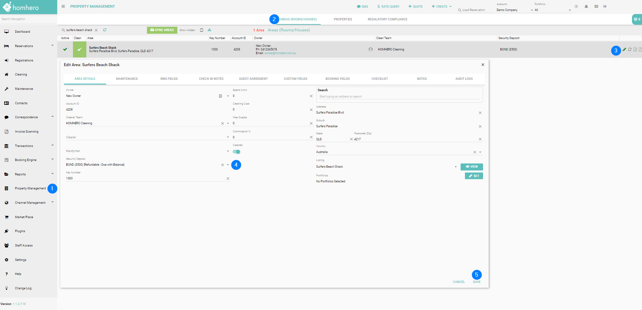Click the green pencil edit icon

(x=624, y=49)
